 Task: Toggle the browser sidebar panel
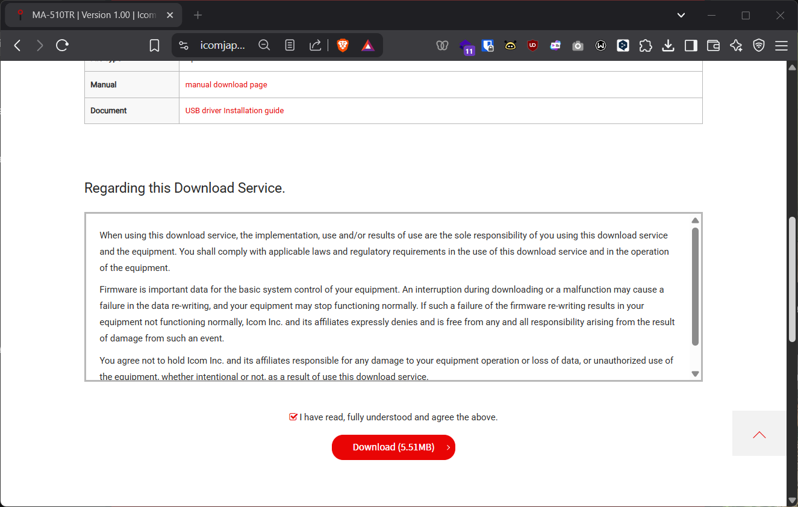pos(691,45)
